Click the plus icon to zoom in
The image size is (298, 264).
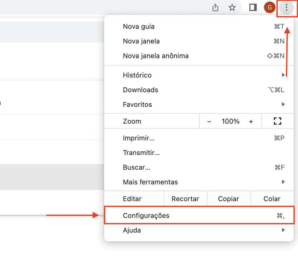point(251,121)
